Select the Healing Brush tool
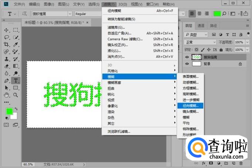 (x=6, y=52)
